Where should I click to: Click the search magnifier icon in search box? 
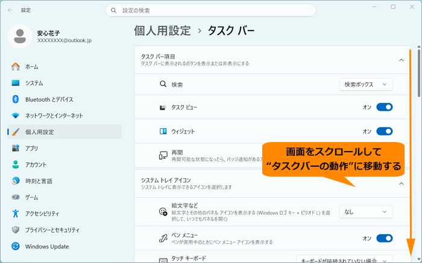point(113,10)
